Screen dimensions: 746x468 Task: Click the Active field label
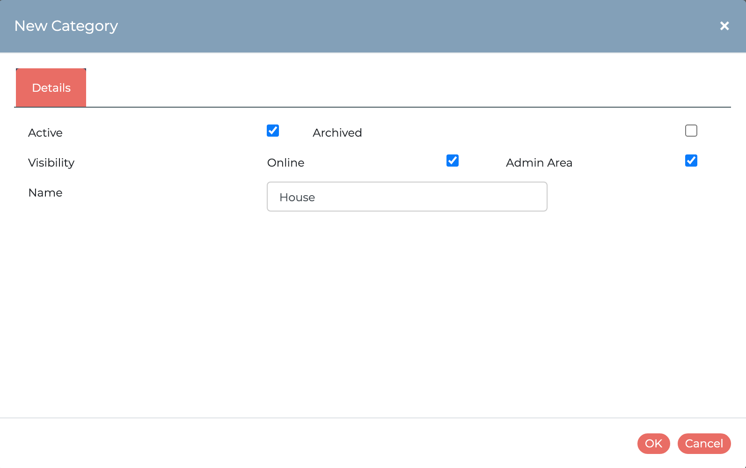(x=45, y=133)
